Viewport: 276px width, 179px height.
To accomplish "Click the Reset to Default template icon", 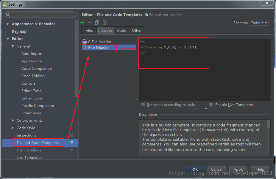I will (x=105, y=23).
